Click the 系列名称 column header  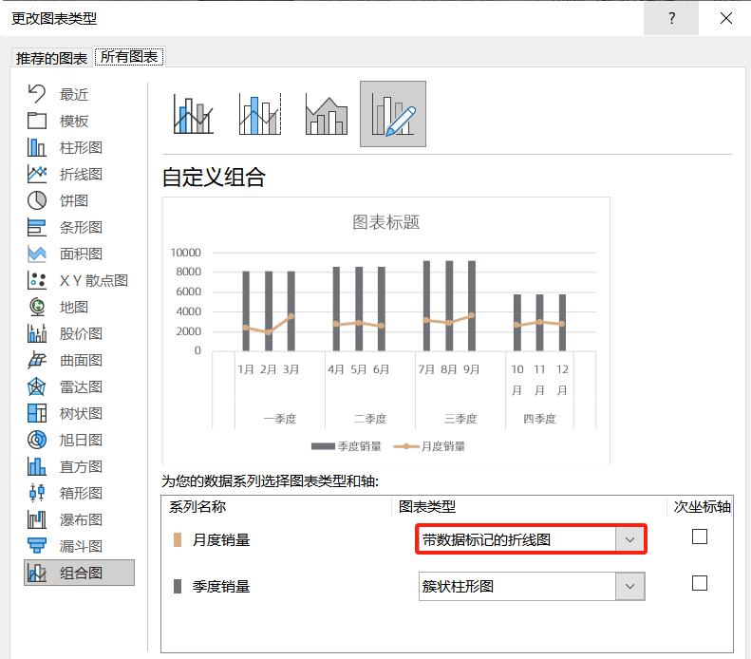[197, 507]
